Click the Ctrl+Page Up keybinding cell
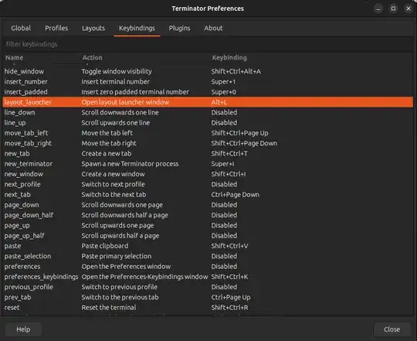417x341 pixels. [x=231, y=298]
